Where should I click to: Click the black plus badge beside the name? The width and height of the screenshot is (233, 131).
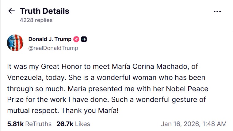84,39
